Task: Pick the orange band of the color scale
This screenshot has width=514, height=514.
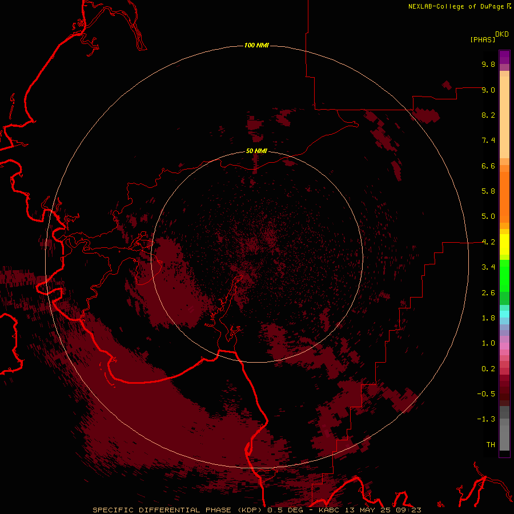Action: click(504, 196)
